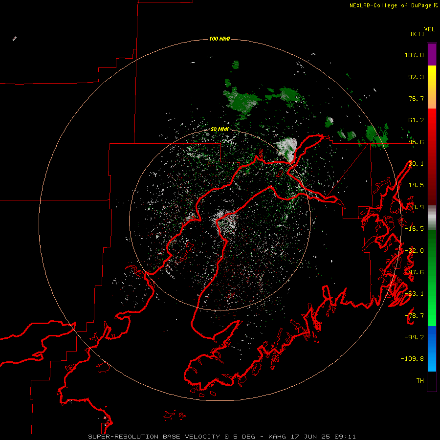
Task: Click the -16.5 velocity scale value
Action: coord(414,229)
